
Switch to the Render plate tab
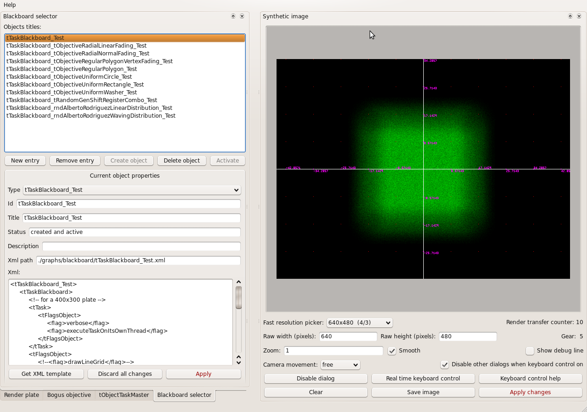(x=22, y=395)
